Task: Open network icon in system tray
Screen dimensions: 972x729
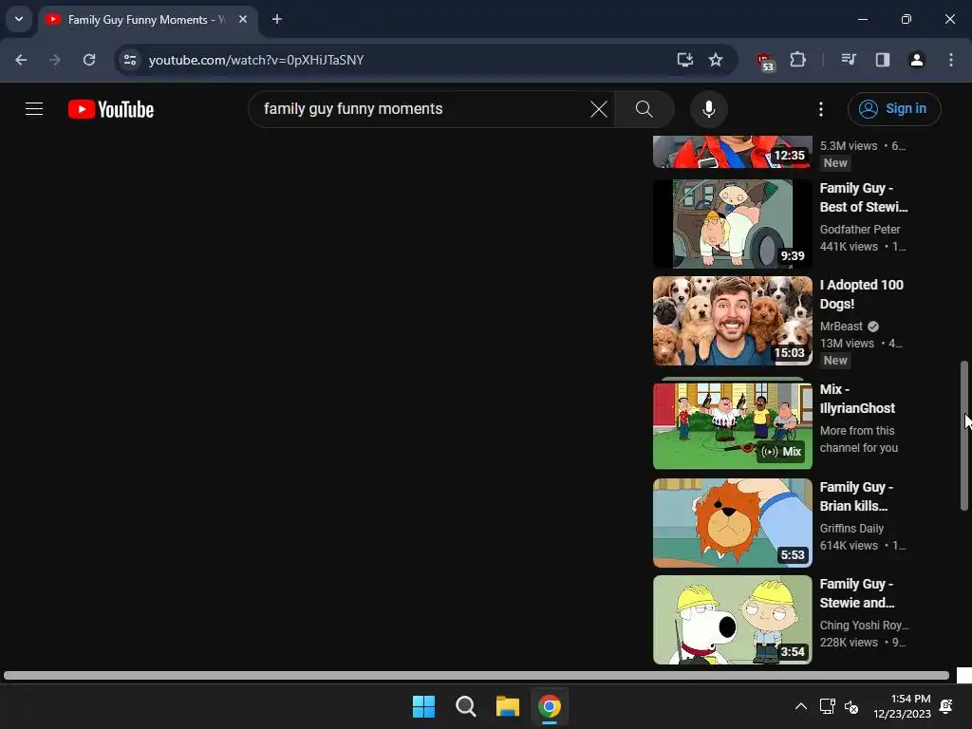Action: point(827,706)
